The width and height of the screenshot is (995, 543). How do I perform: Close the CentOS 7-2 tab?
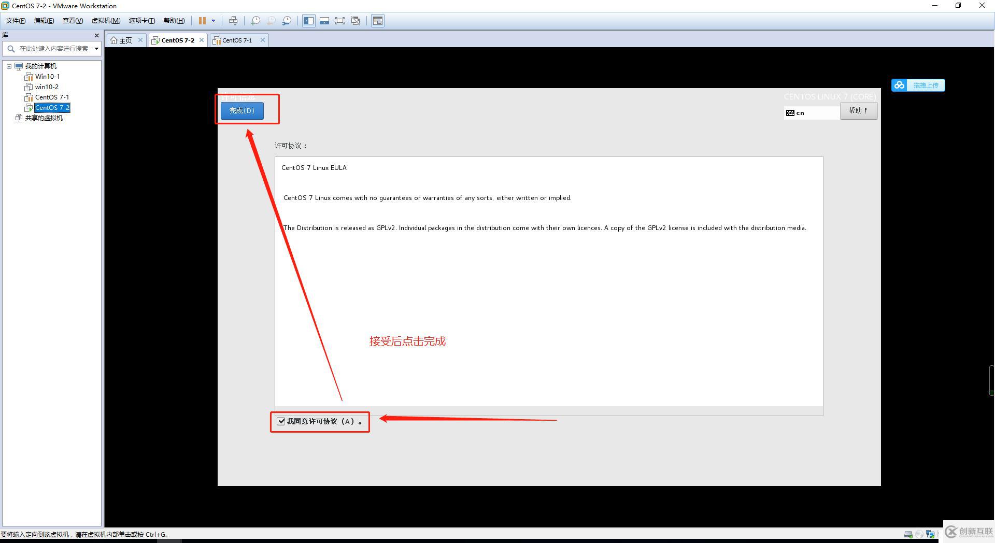(x=202, y=40)
